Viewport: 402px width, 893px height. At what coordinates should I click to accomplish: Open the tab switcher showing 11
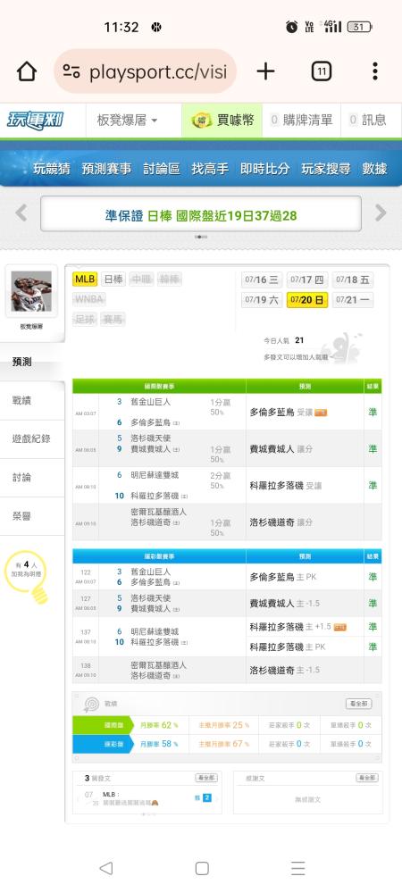pyautogui.click(x=321, y=71)
